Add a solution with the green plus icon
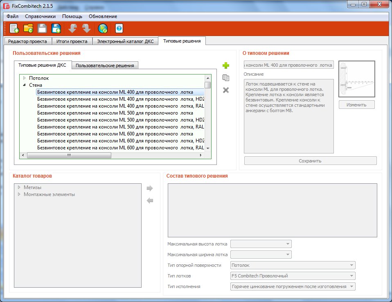Screen dimensions: 392x302 pos(226,65)
